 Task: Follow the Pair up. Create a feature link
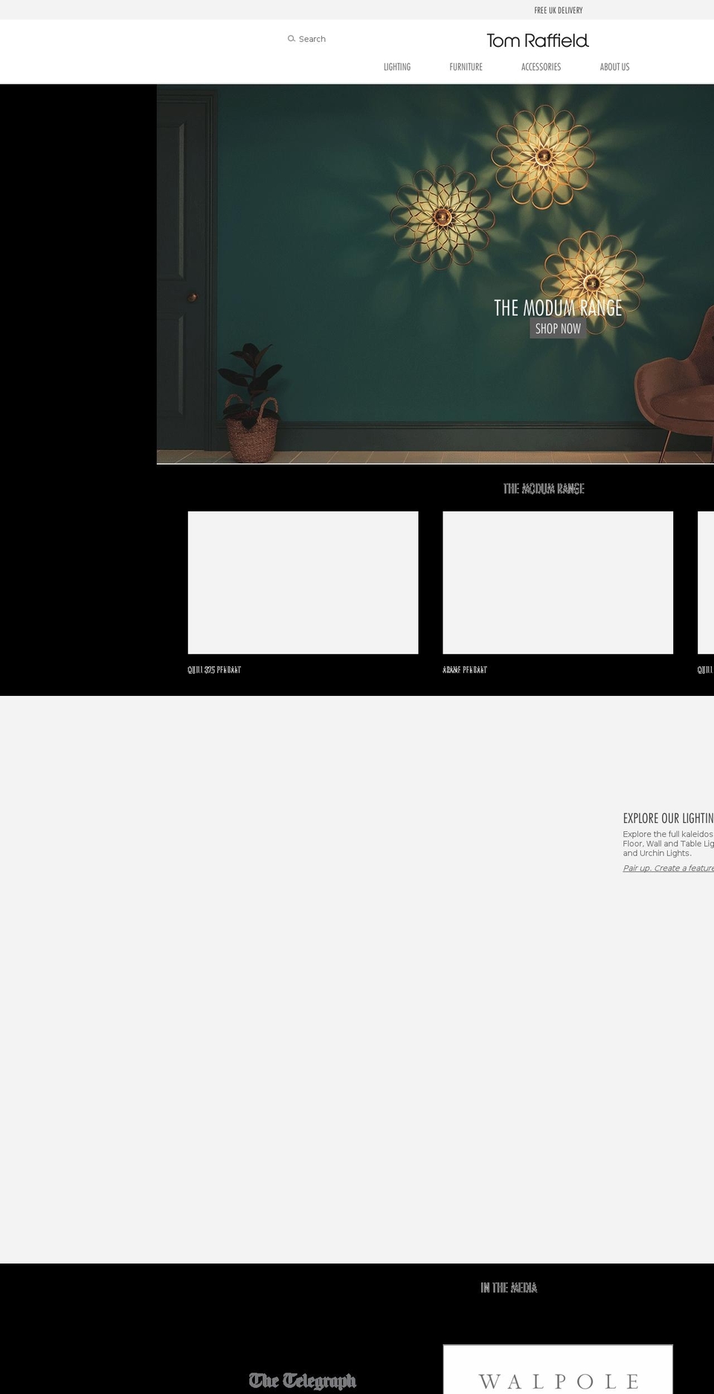click(669, 868)
